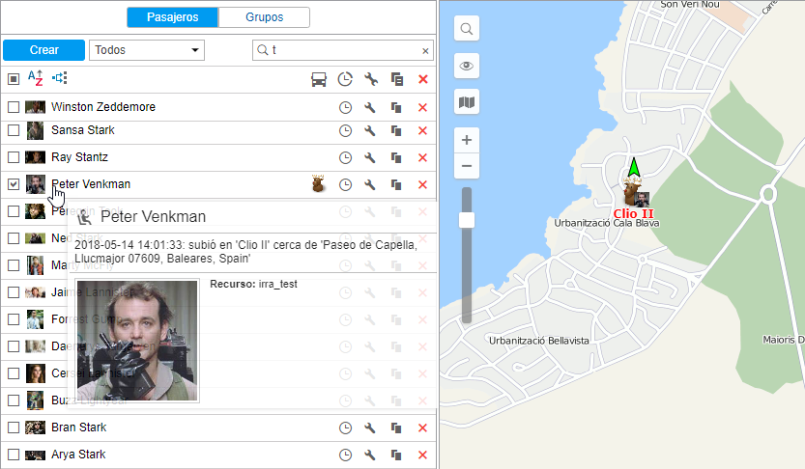The width and height of the screenshot is (805, 469).
Task: Click the Ray Stantz name
Action: pyautogui.click(x=79, y=157)
